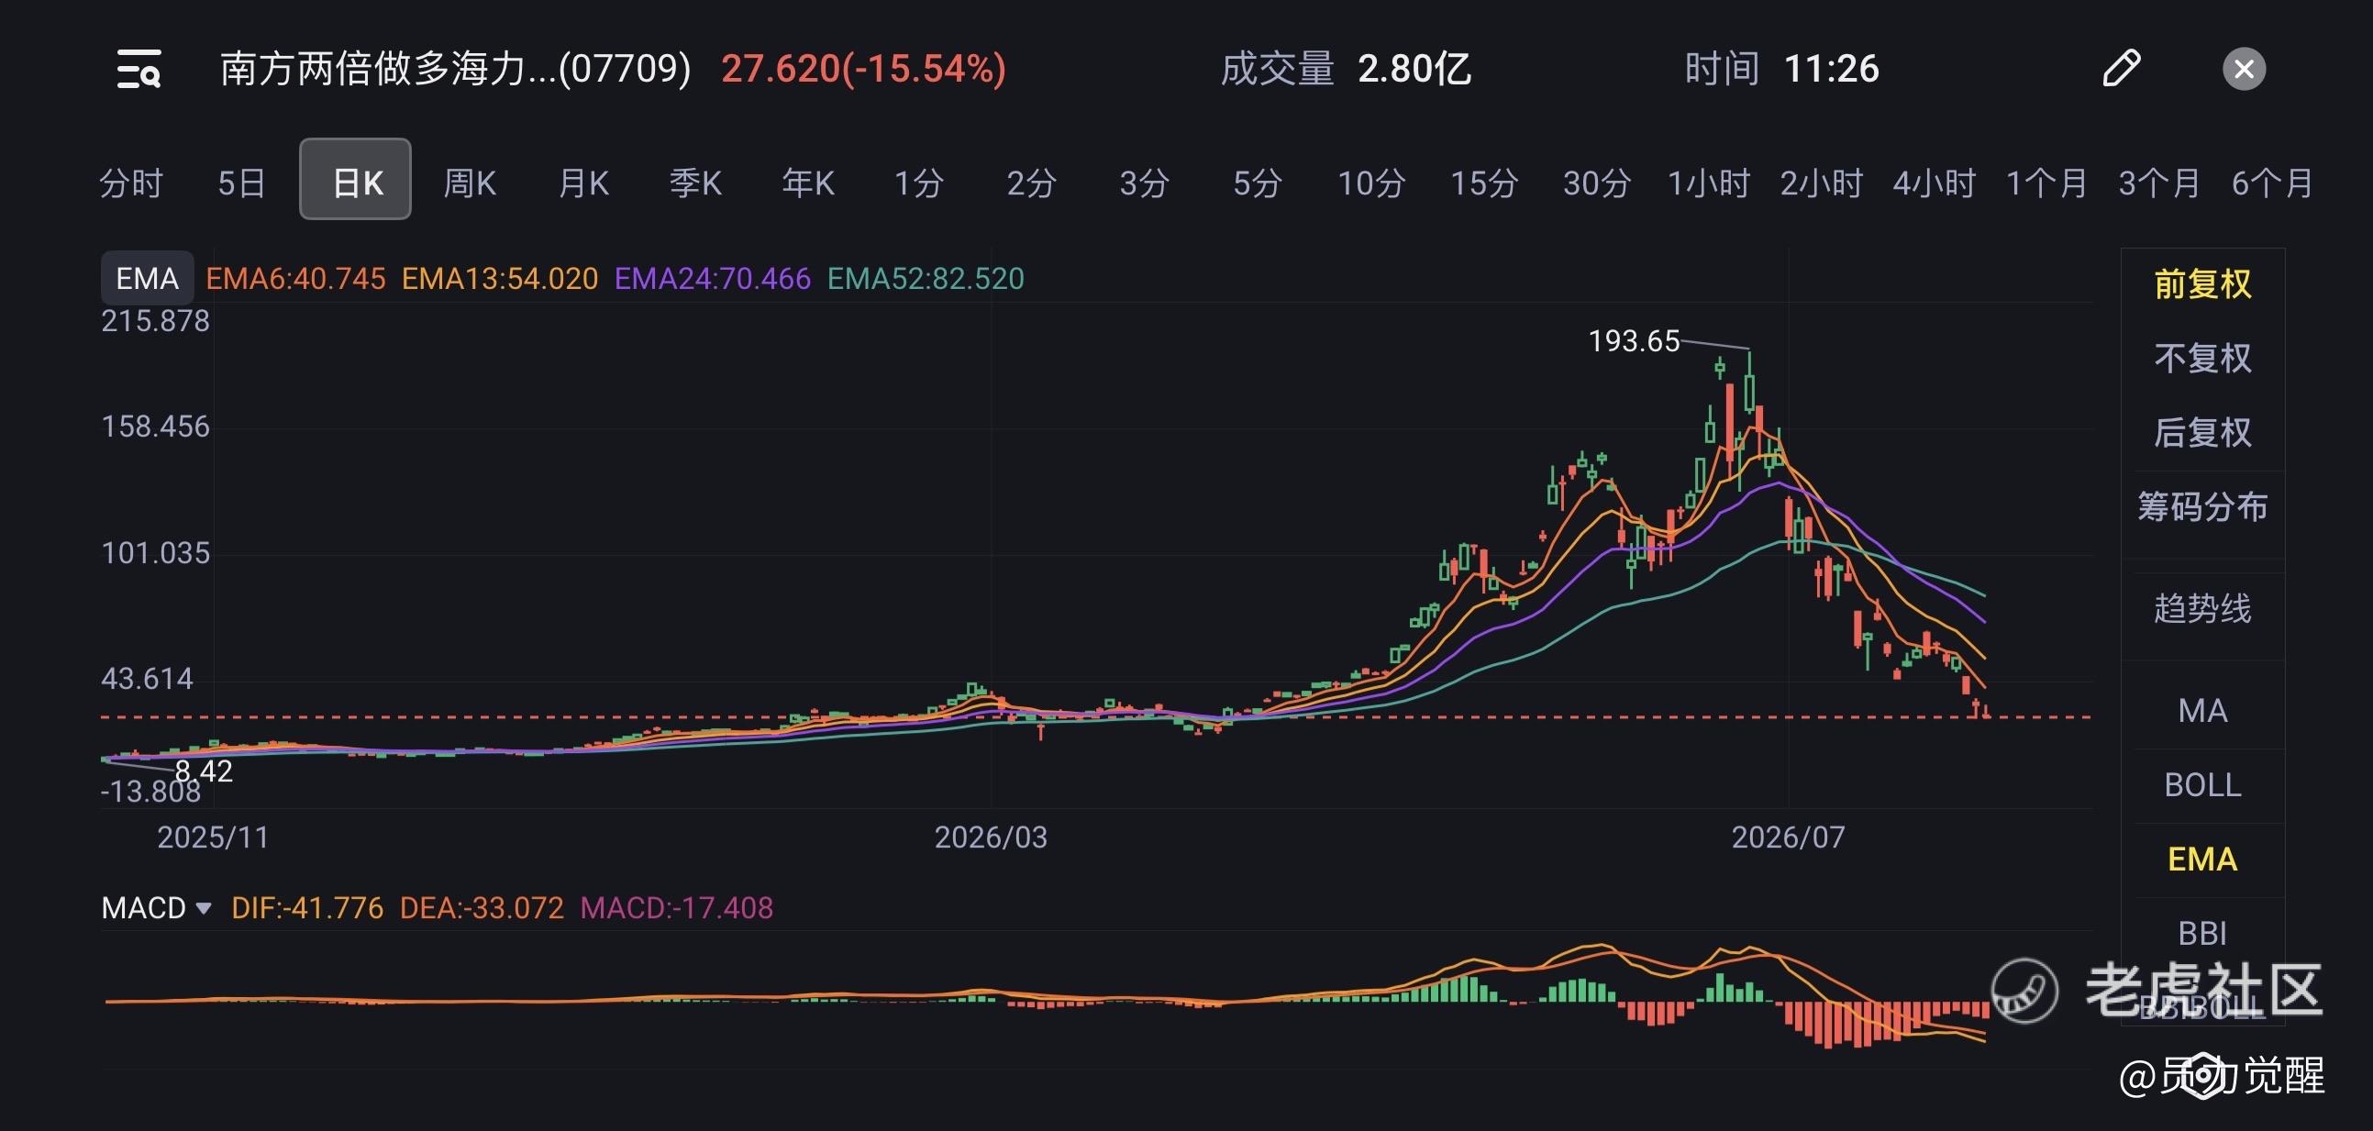Choose the 3分 interval tab
Viewport: 2373px width, 1131px height.
[1144, 183]
